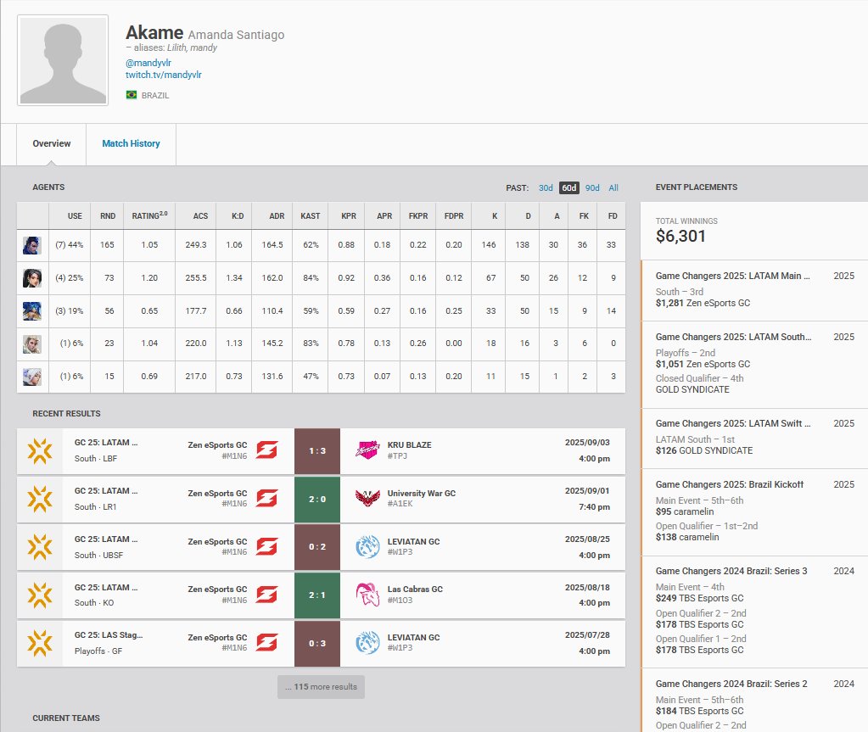
Task: Click the KRU BLAZE team name
Action: 409,445
